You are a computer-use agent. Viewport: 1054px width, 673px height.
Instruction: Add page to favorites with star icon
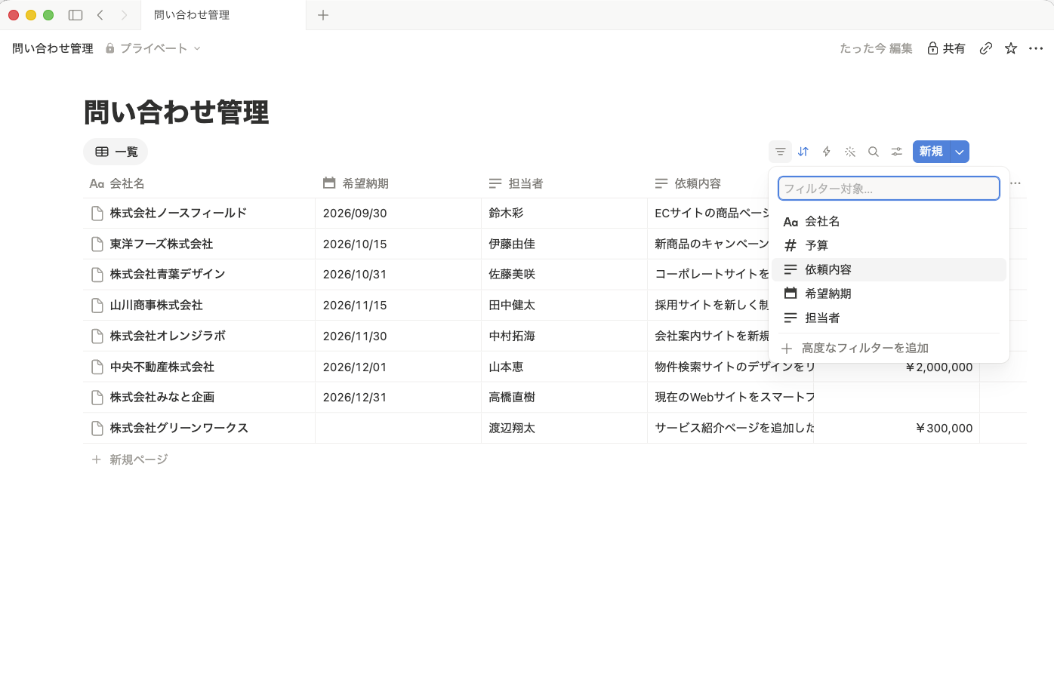click(x=1011, y=48)
